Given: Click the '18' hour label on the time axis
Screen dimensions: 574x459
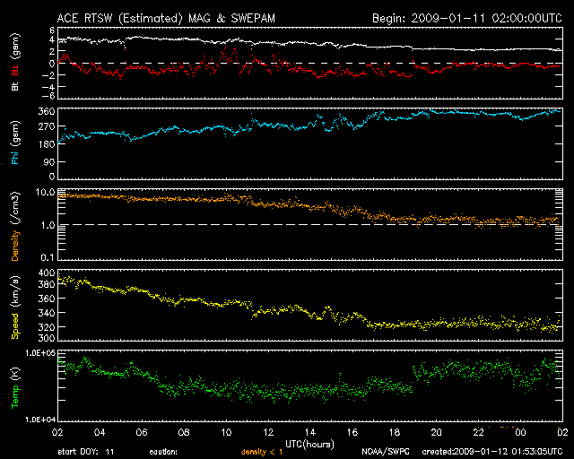Looking at the screenshot, I should pyautogui.click(x=395, y=433).
